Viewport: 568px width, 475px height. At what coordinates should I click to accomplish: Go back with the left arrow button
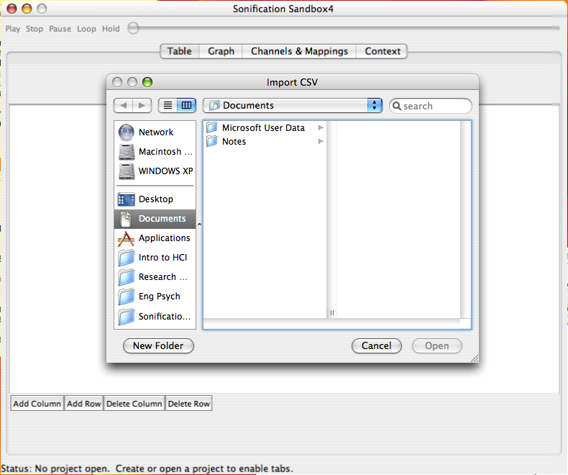pyautogui.click(x=124, y=106)
